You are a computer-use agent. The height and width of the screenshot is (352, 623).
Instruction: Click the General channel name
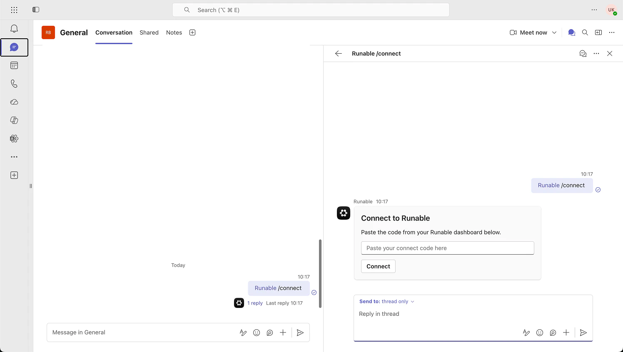point(74,32)
